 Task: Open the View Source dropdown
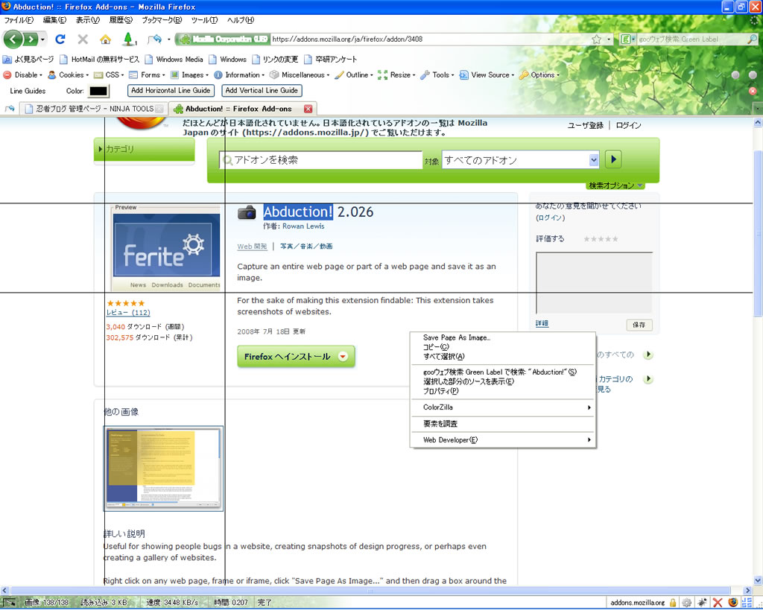click(x=487, y=75)
